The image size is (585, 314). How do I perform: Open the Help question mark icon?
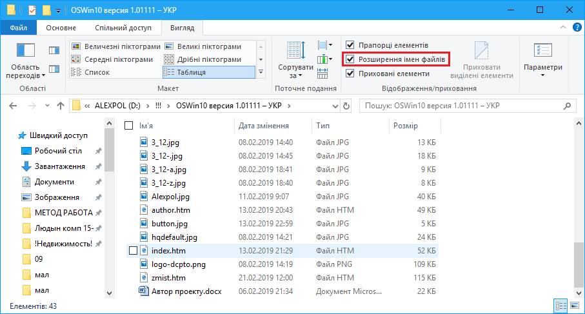point(577,27)
